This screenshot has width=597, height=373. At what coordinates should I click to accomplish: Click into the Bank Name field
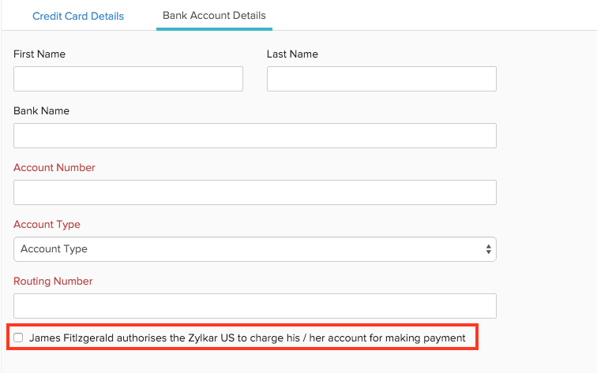click(255, 136)
